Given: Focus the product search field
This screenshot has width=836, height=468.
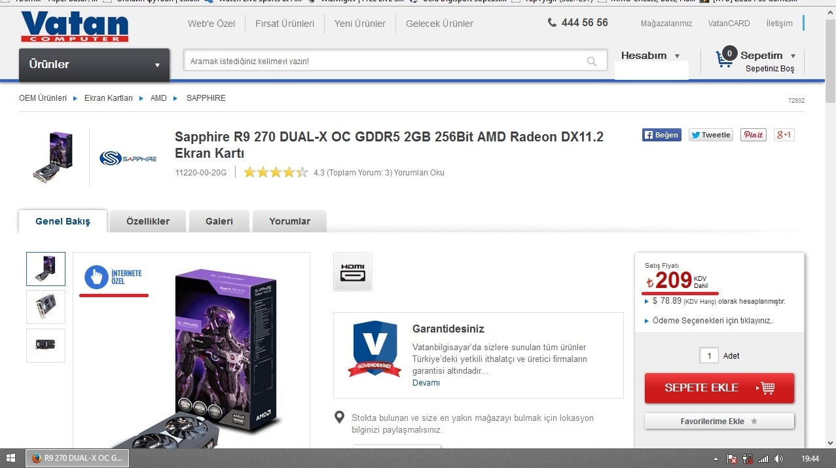Looking at the screenshot, I should pos(394,61).
